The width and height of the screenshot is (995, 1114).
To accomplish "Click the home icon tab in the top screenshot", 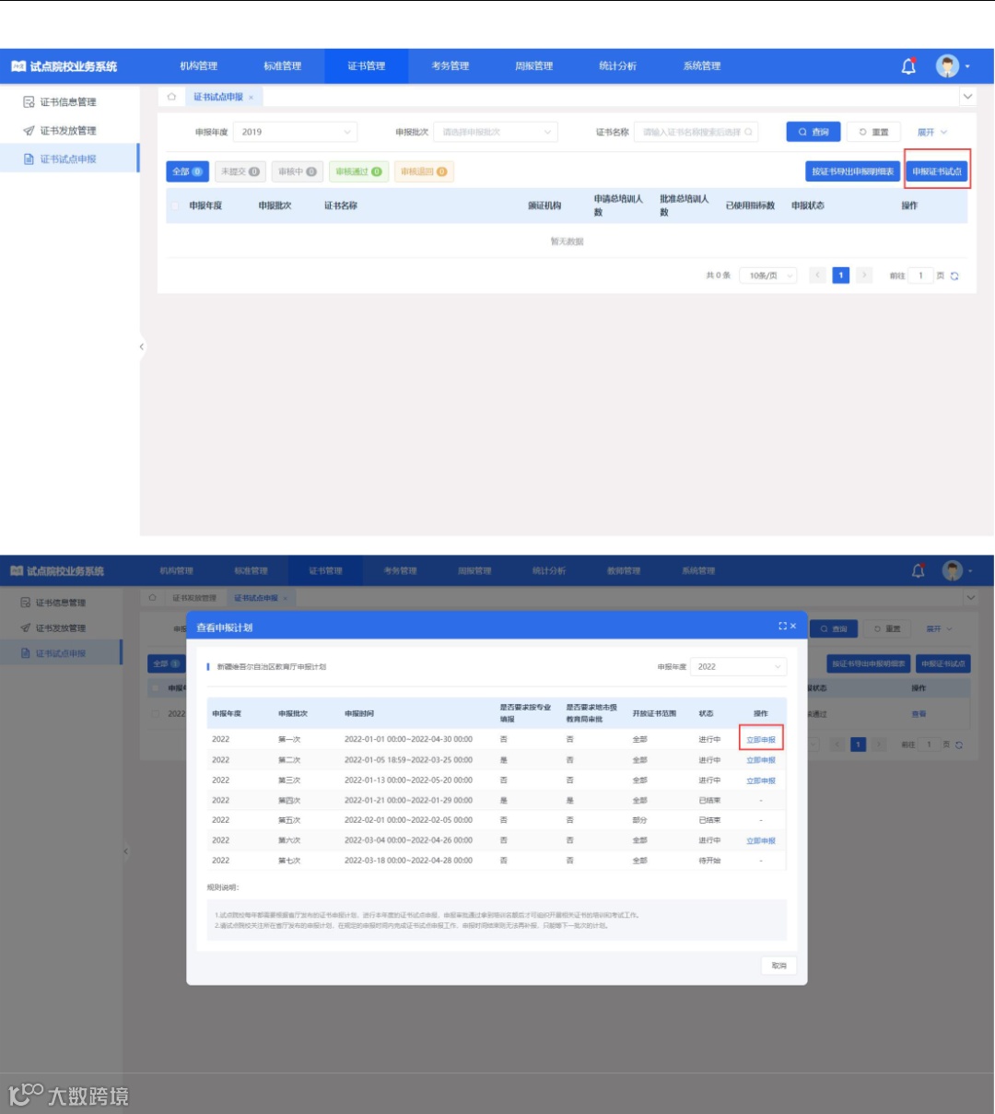I will pos(171,97).
